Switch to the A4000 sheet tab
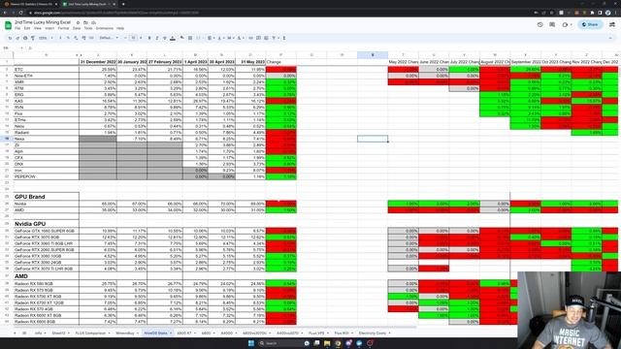 click(x=226, y=333)
